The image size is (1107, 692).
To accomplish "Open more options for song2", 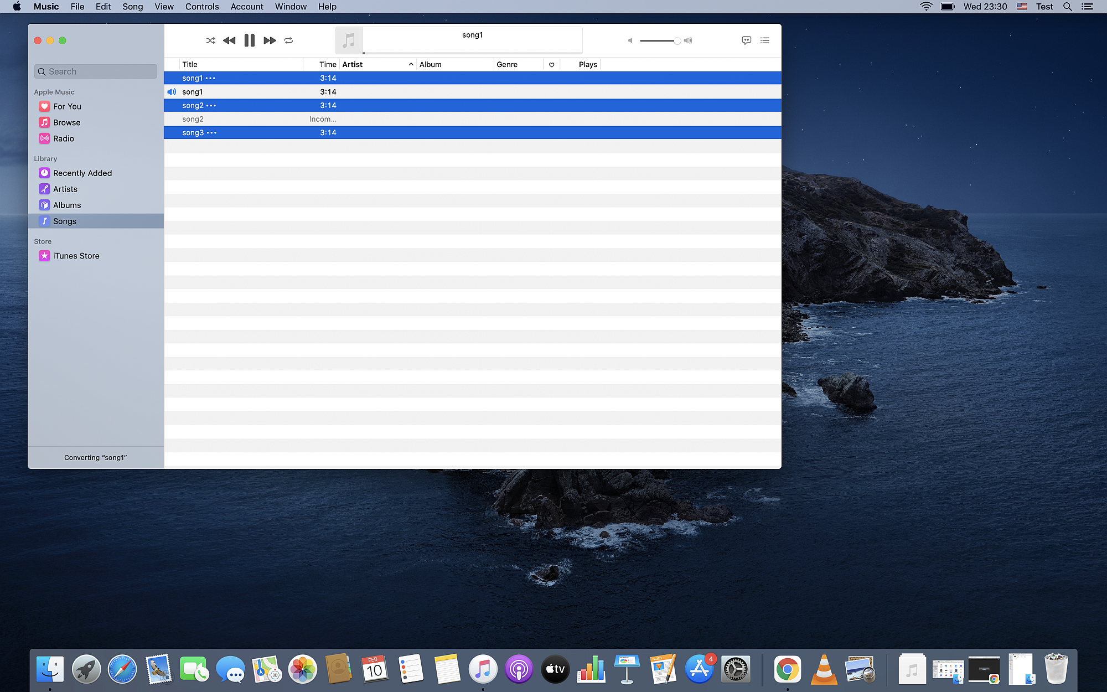I will point(211,106).
